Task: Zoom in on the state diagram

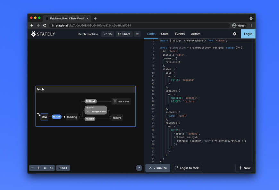Action: coord(38,168)
